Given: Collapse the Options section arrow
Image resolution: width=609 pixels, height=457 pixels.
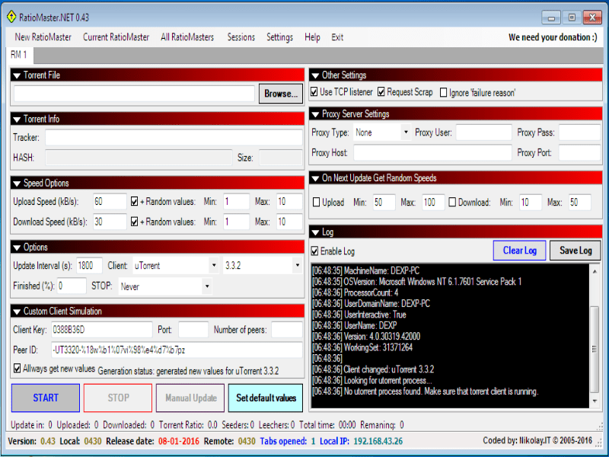Looking at the screenshot, I should coord(17,248).
